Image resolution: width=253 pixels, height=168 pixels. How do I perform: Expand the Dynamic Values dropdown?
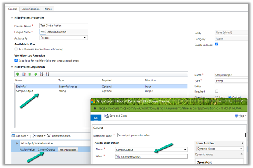[x=220, y=149]
